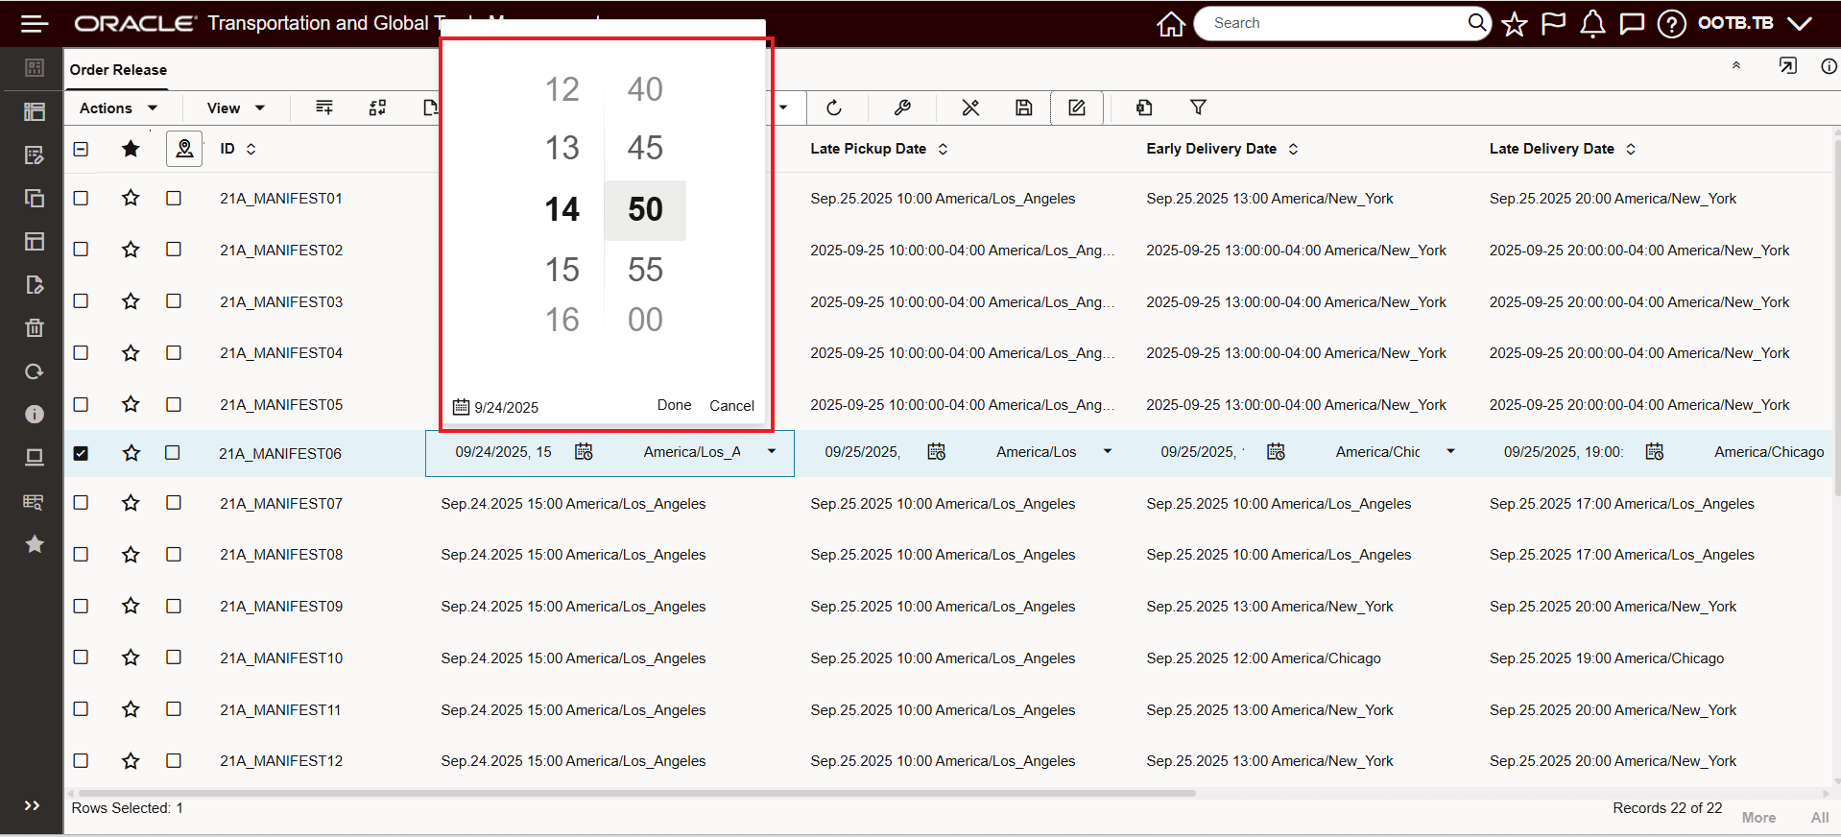Screen dimensions: 1841x837
Task: Click the 21A_MANIFEST08 ID cell
Action: tap(281, 555)
